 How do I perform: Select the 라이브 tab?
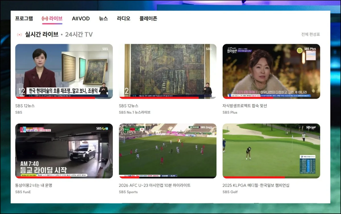click(x=52, y=19)
